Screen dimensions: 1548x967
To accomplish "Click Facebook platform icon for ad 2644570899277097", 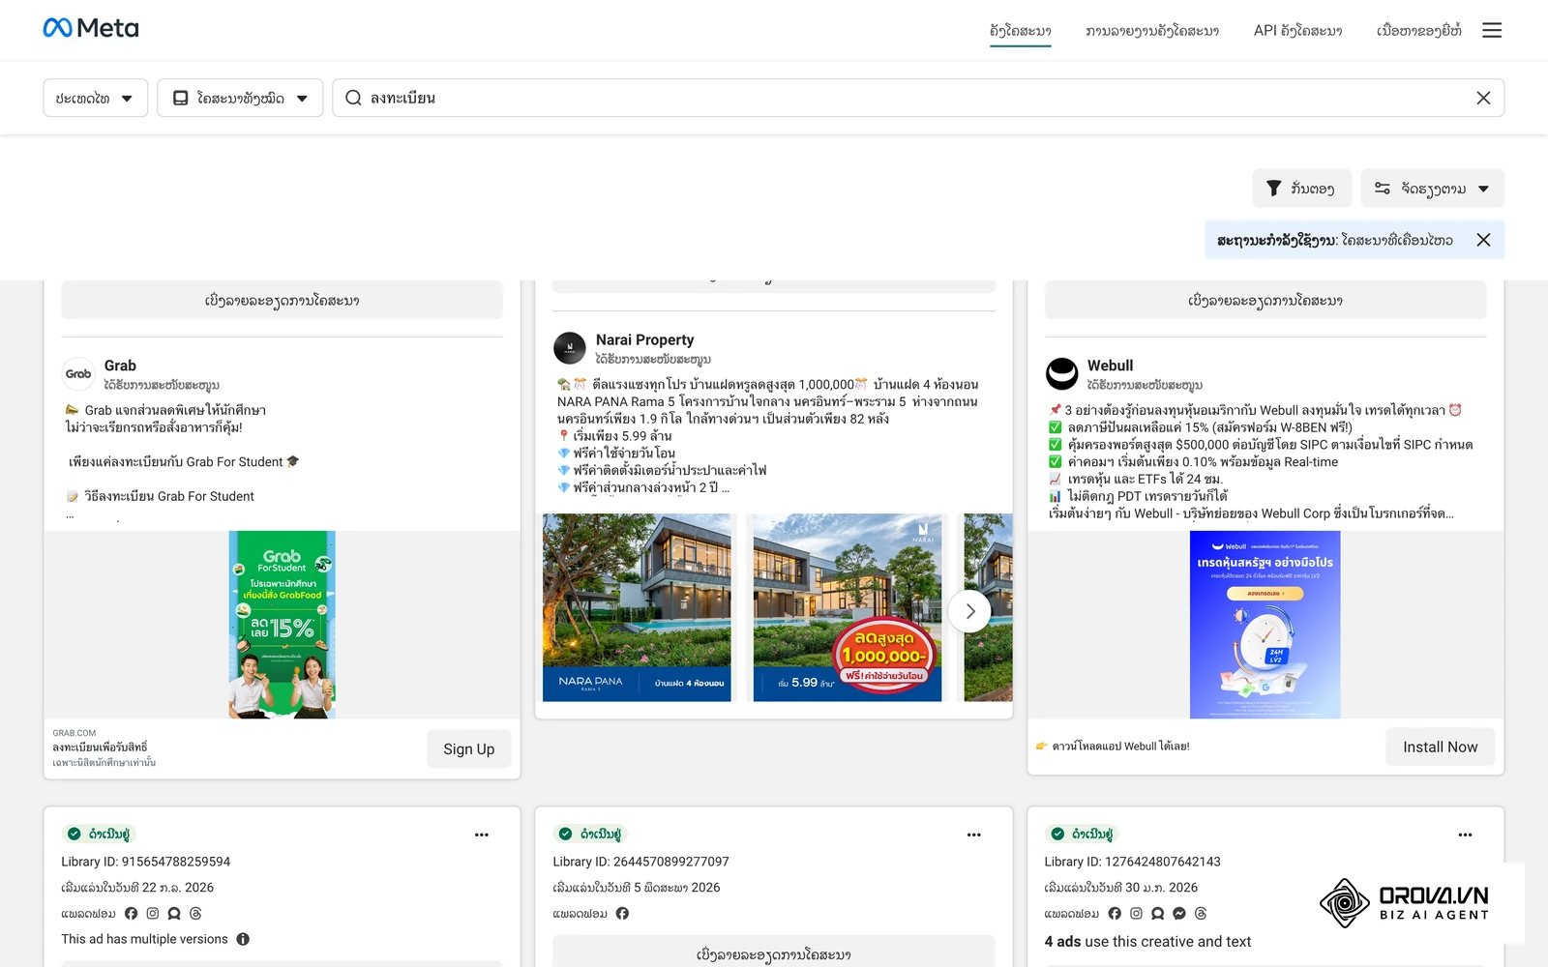I will [622, 913].
